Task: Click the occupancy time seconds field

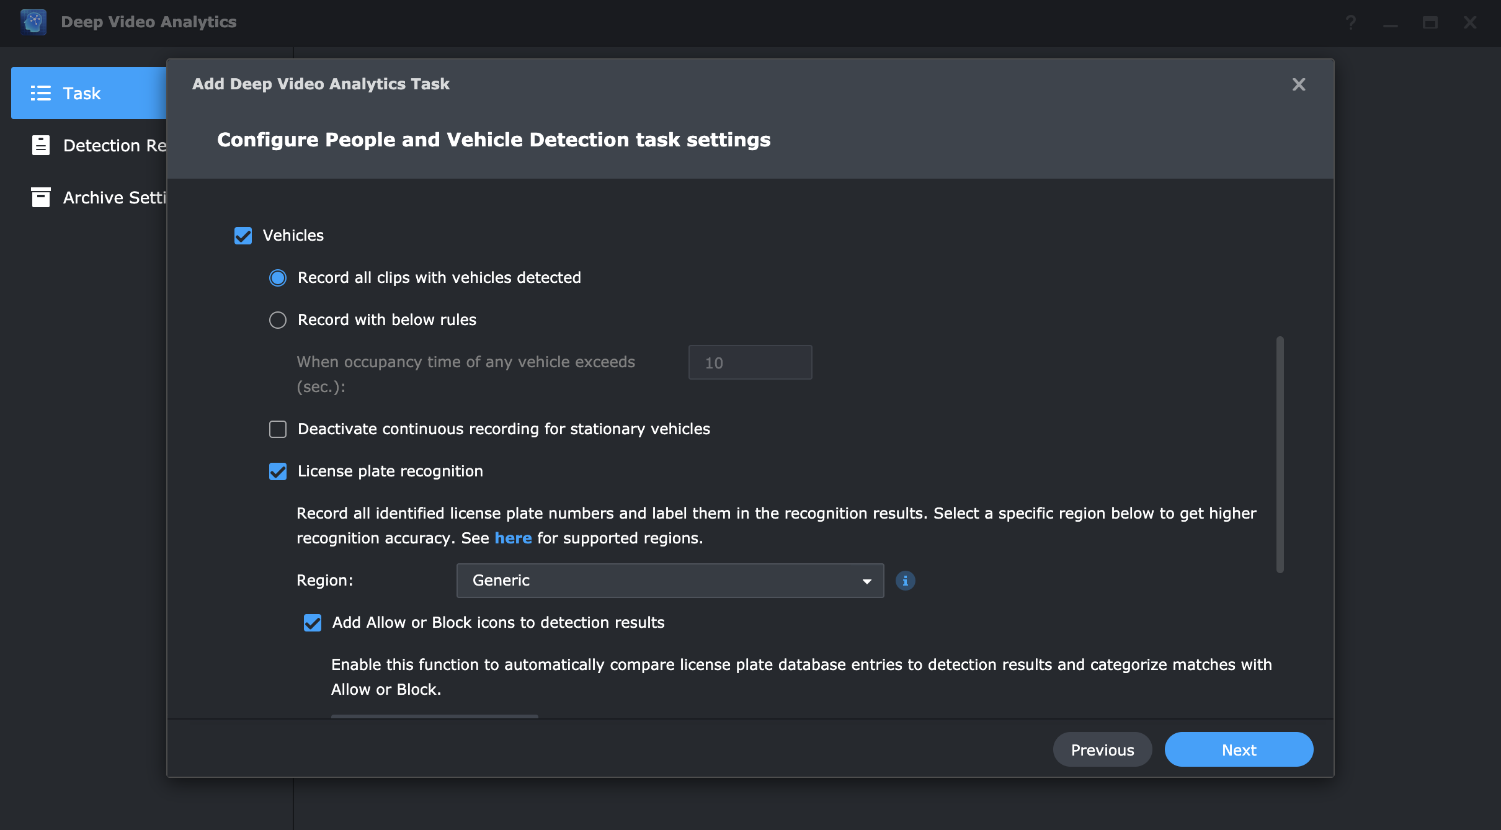Action: point(750,362)
